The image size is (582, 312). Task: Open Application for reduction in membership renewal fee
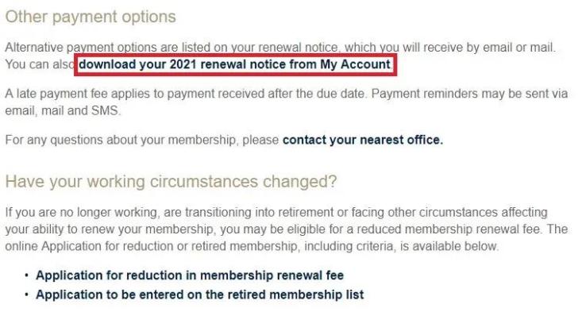190,275
